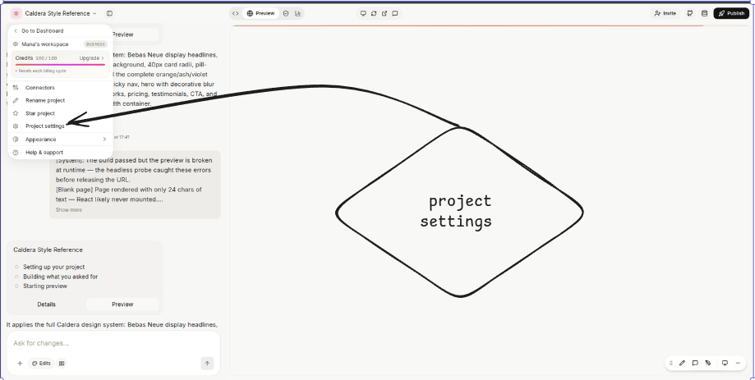Open the analytics bar chart icon
The image size is (755, 380).
pos(298,13)
